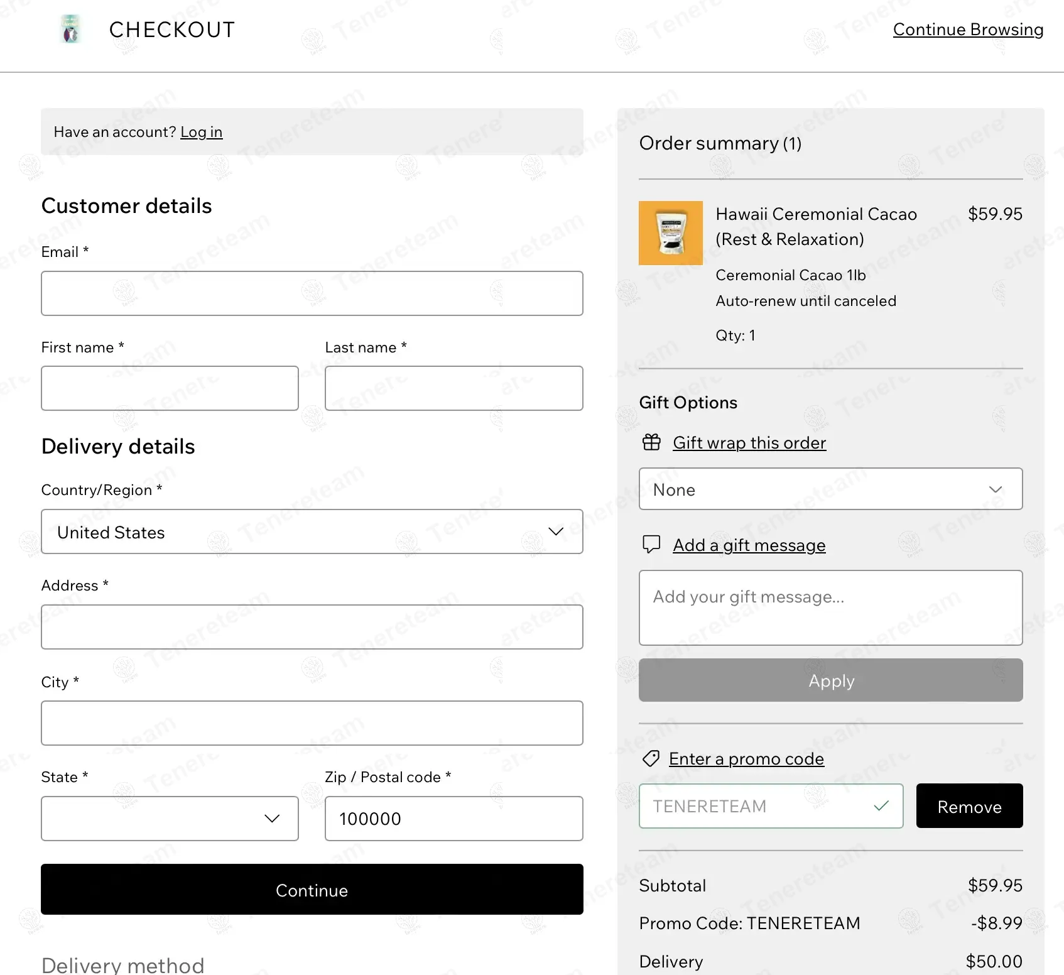Remove the TENERETEAM promo code
1064x975 pixels.
[969, 806]
